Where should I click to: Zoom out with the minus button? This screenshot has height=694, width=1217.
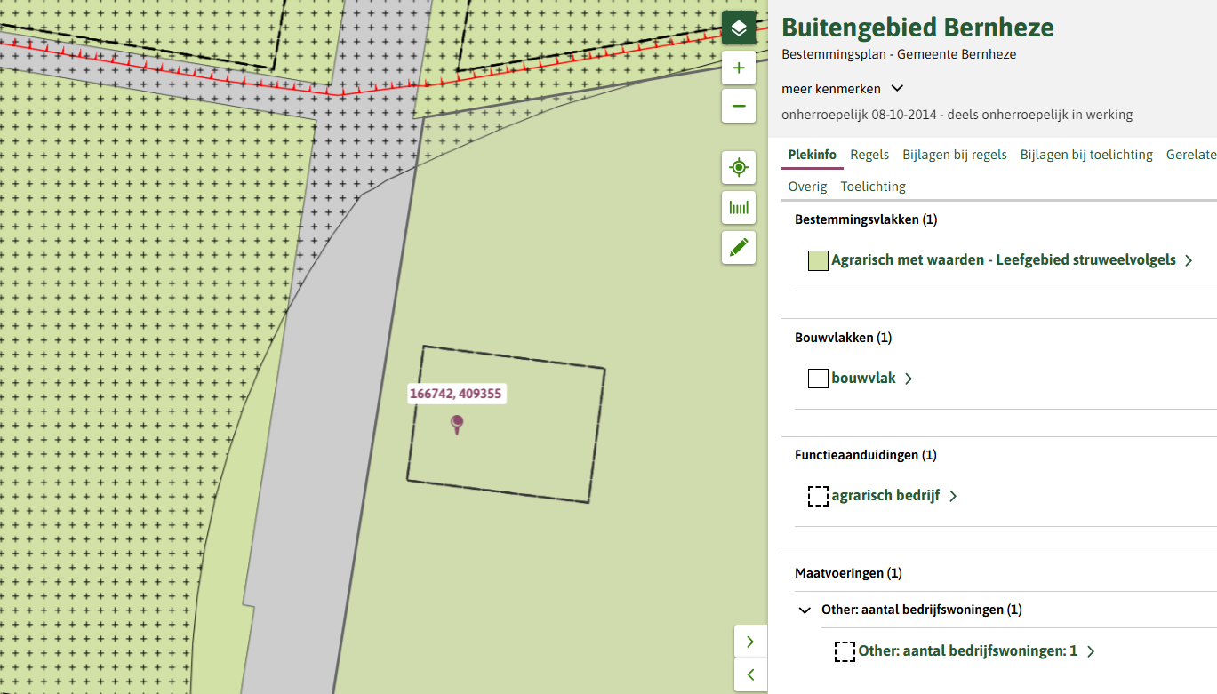(x=739, y=107)
